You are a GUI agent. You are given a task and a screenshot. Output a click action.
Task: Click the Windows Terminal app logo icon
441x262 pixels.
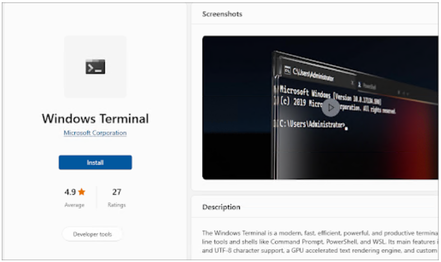95,67
